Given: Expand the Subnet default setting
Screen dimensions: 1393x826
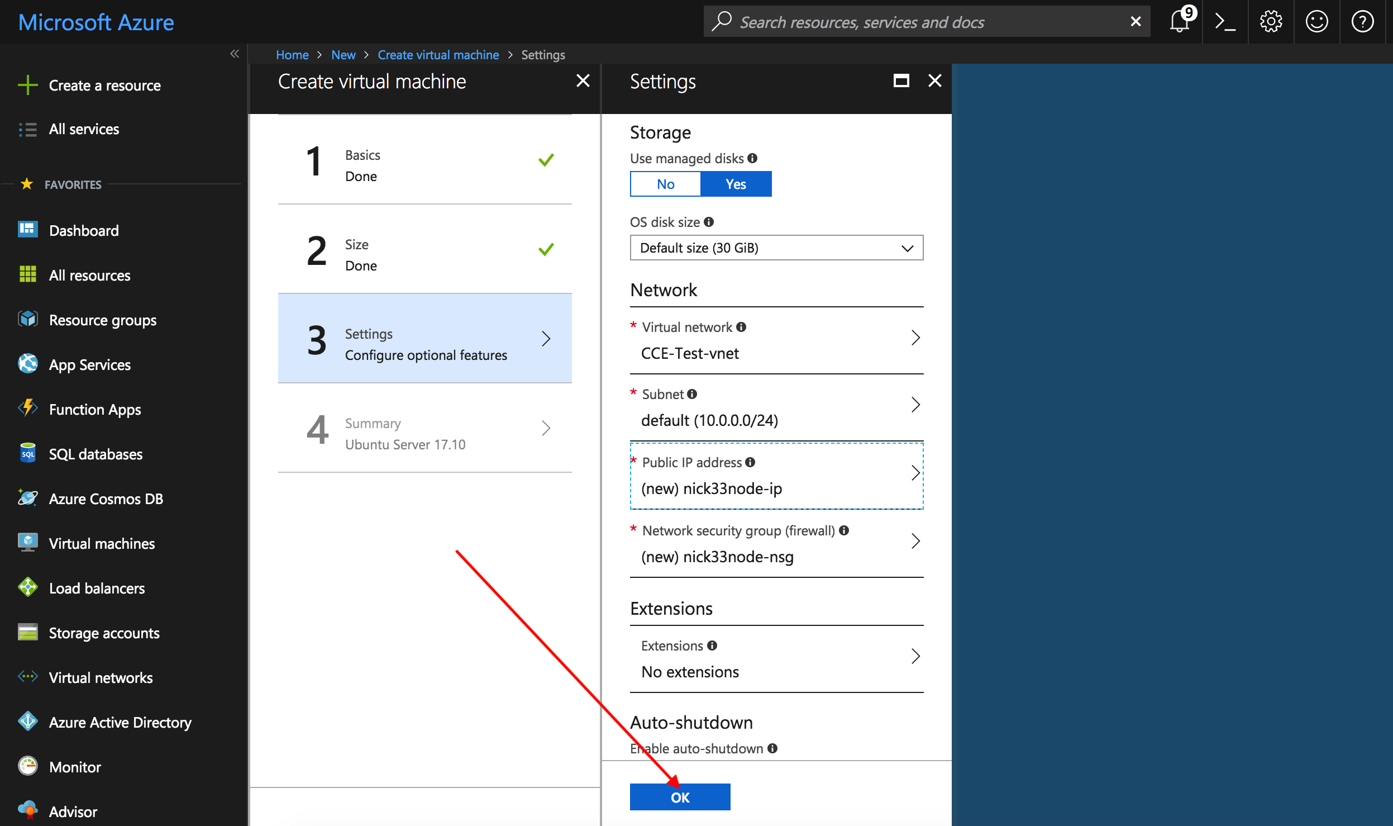Looking at the screenshot, I should 776,407.
